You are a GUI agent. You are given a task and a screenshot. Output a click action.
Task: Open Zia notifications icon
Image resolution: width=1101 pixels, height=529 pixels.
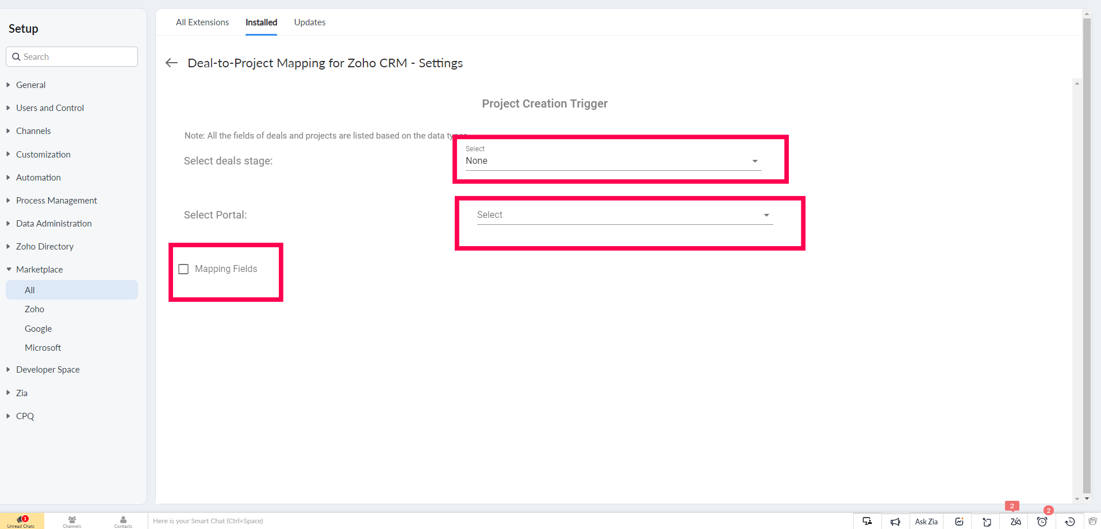click(1015, 522)
